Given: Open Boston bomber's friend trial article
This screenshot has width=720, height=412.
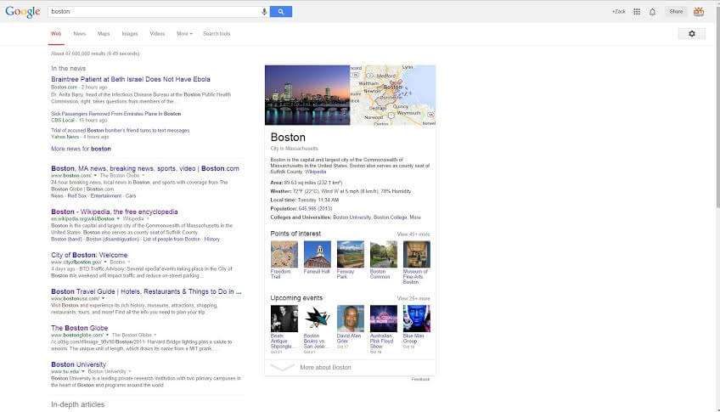Looking at the screenshot, I should 121,131.
